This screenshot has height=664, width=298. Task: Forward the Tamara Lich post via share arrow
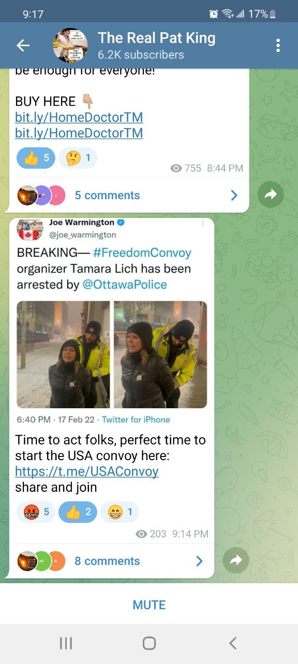236,560
